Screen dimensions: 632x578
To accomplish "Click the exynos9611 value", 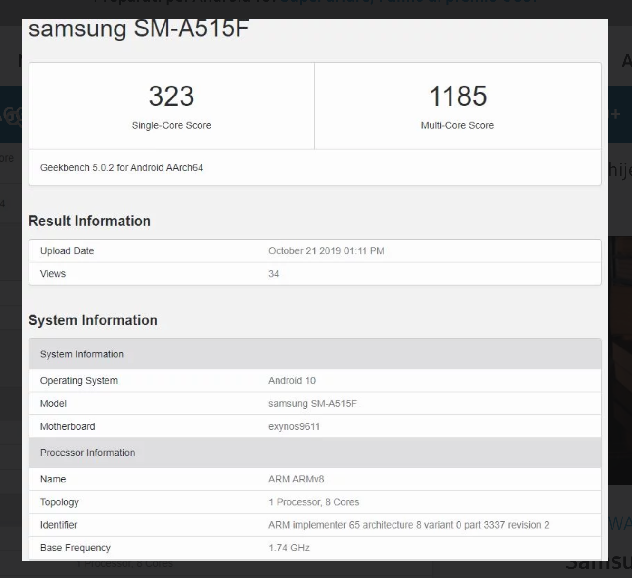I will (294, 426).
